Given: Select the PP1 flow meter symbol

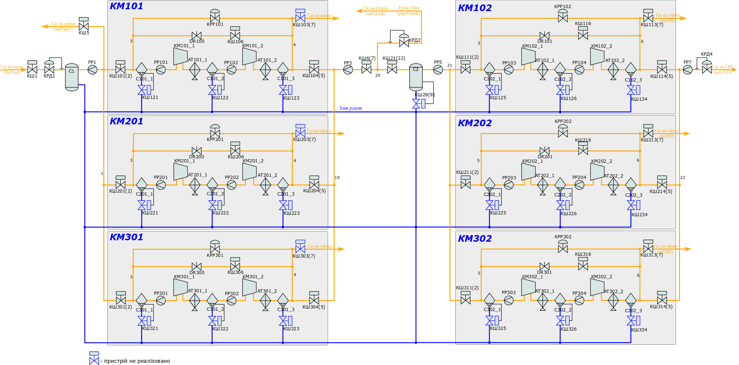Looking at the screenshot, I should click(92, 69).
